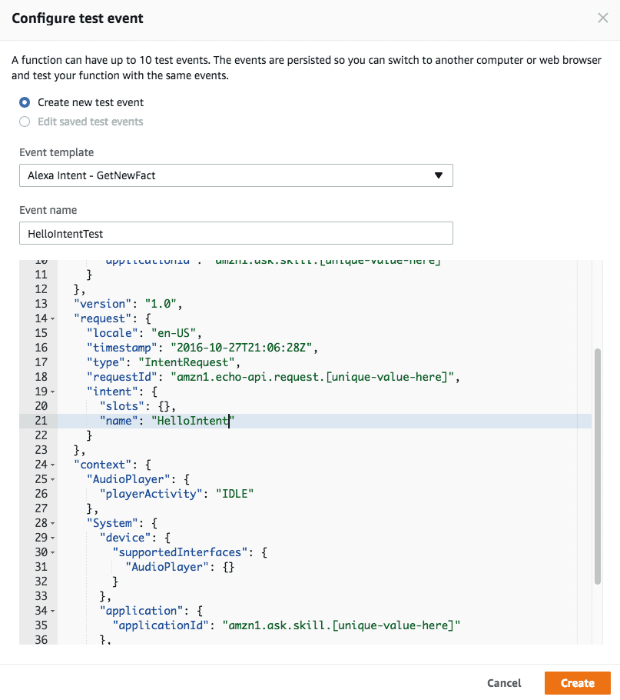The height and width of the screenshot is (700, 620).
Task: Open the Event template dropdown
Action: pos(230,175)
